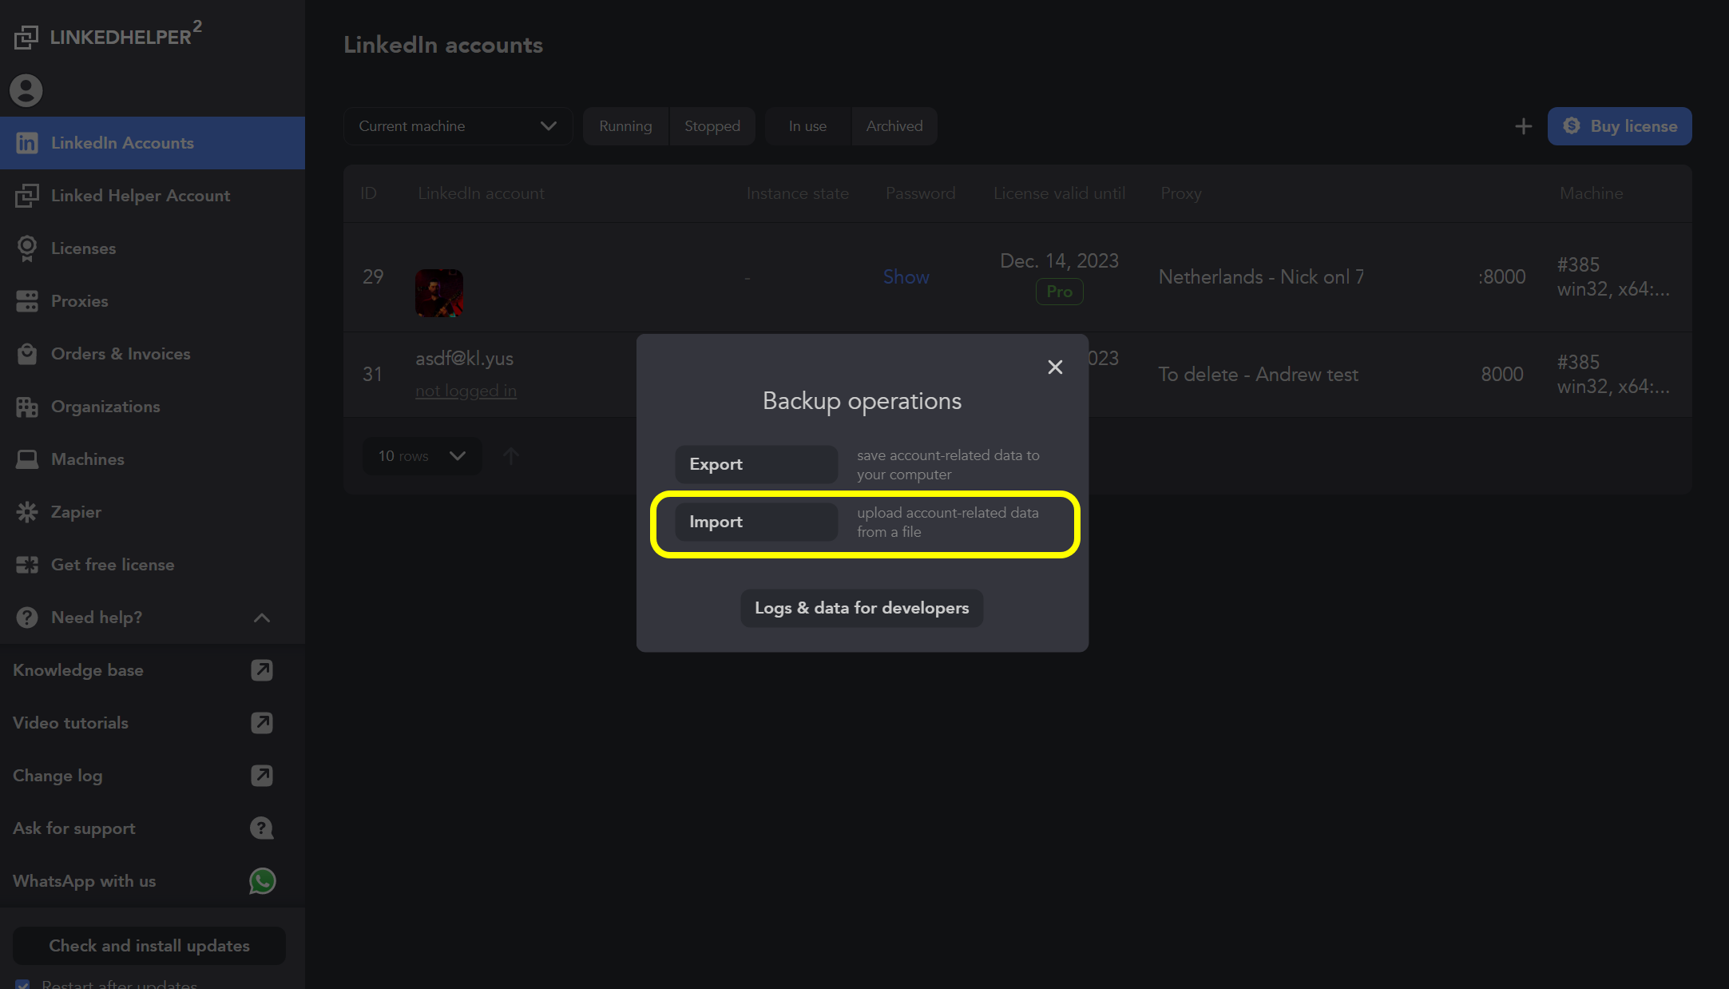This screenshot has width=1729, height=989.
Task: Click the Need help question mark icon
Action: coord(27,618)
